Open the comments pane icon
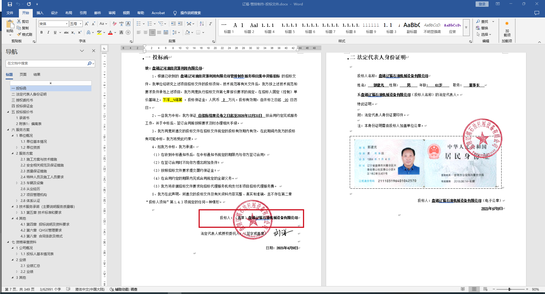The height and width of the screenshot is (294, 545). pos(537,13)
